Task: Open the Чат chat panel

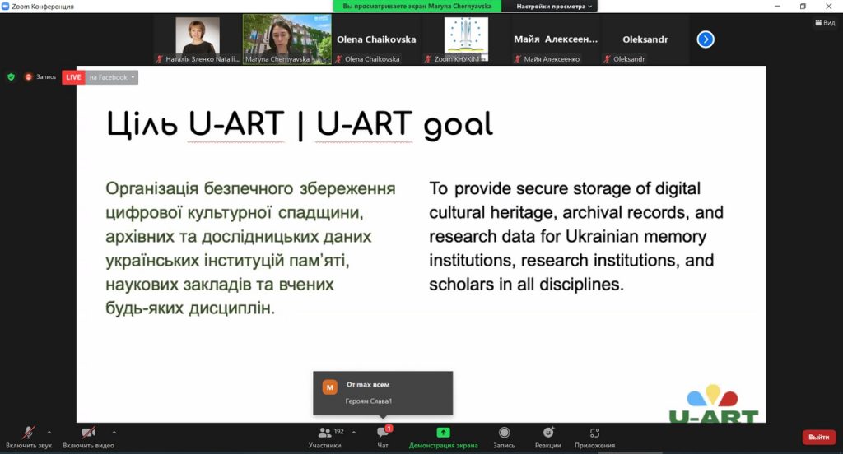Action: coord(383,438)
